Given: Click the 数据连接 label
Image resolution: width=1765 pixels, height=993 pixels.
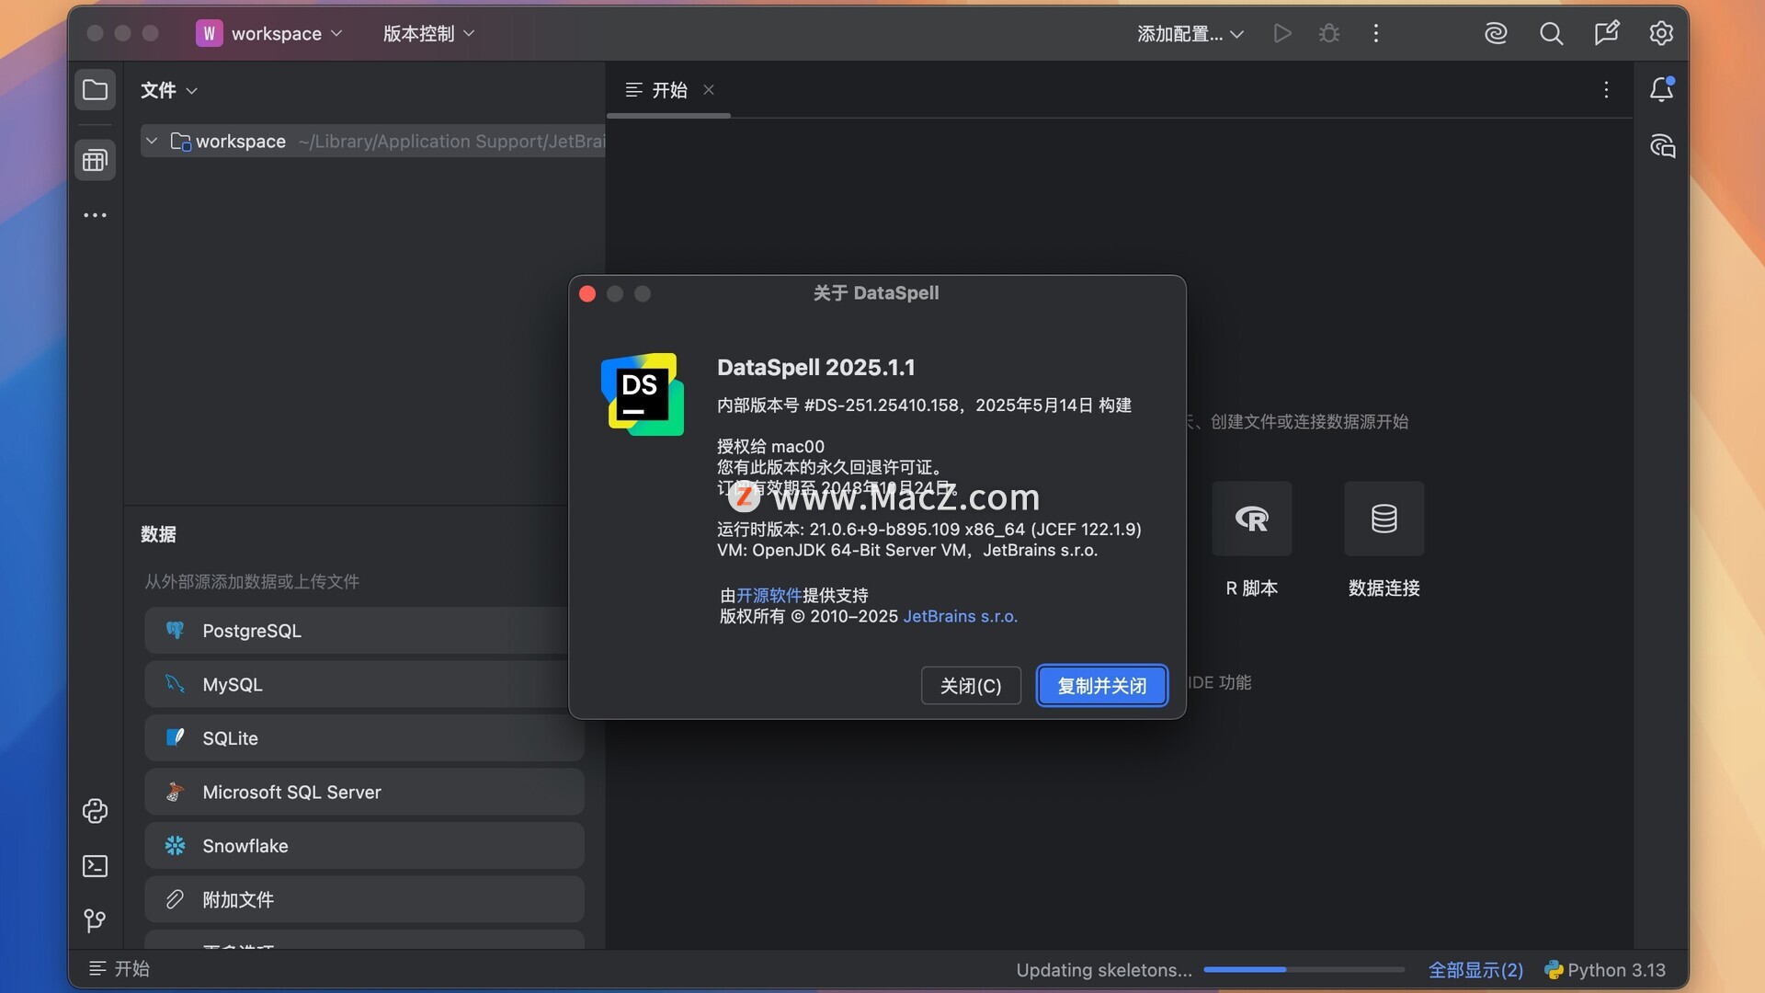Looking at the screenshot, I should coord(1384,588).
